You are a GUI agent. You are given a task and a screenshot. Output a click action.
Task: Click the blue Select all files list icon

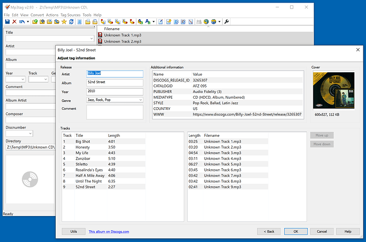80,22
